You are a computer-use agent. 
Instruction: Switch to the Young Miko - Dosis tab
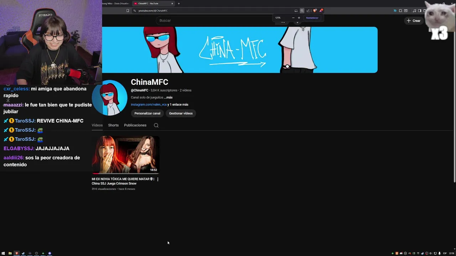(115, 4)
